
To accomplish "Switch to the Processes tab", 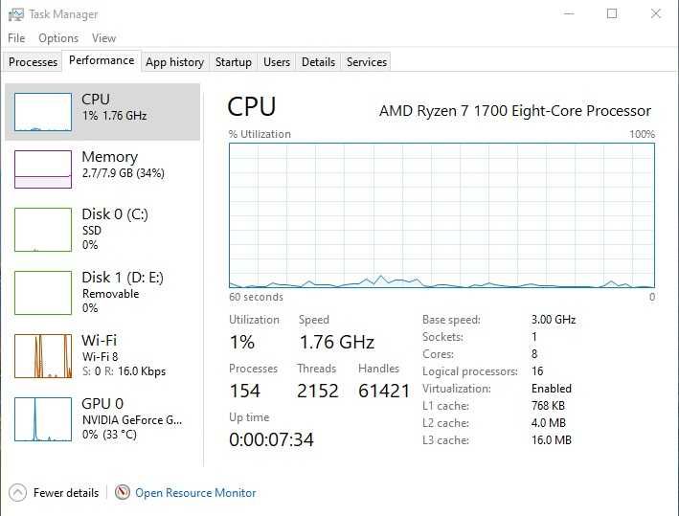I will point(33,62).
